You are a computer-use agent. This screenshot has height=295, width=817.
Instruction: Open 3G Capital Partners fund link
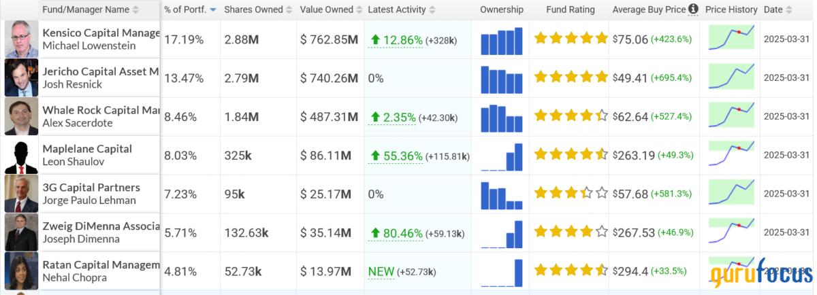91,188
